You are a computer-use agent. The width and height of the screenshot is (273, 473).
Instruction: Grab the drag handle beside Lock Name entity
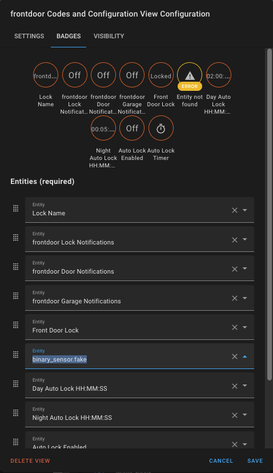click(x=15, y=209)
